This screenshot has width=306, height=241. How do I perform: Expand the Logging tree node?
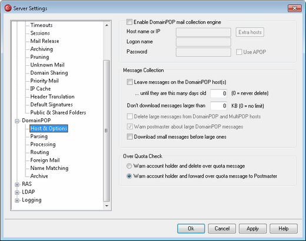(17, 200)
